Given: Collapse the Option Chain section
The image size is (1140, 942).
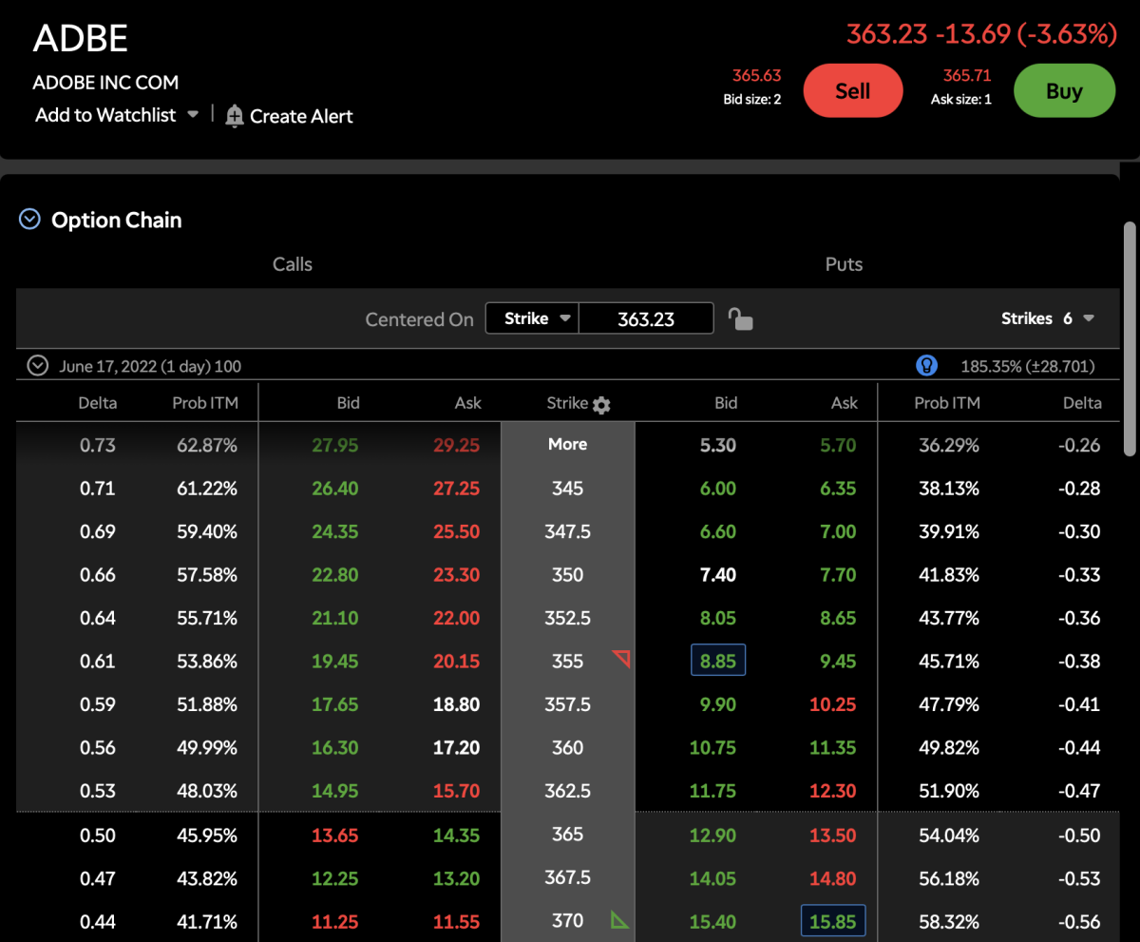Looking at the screenshot, I should pyautogui.click(x=30, y=220).
